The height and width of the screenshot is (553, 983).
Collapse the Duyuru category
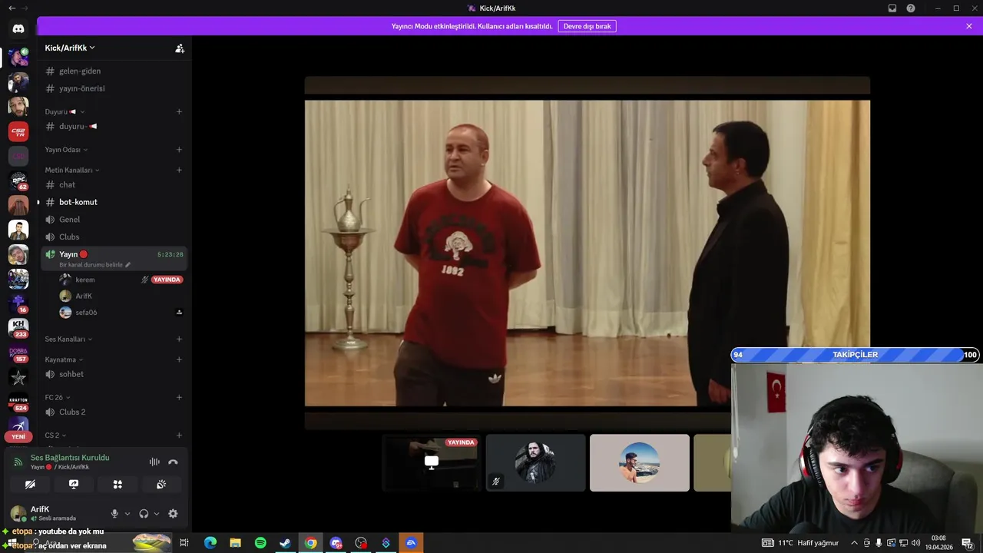click(x=65, y=111)
